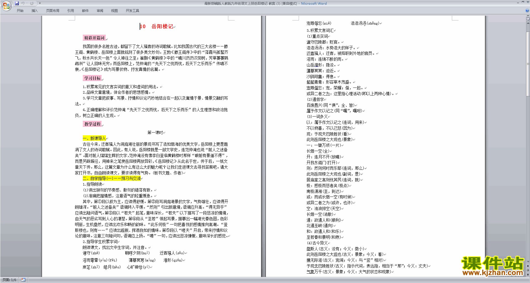Click the line (3)一词多义
This screenshot has height=283, width=530.
[x=317, y=117]
